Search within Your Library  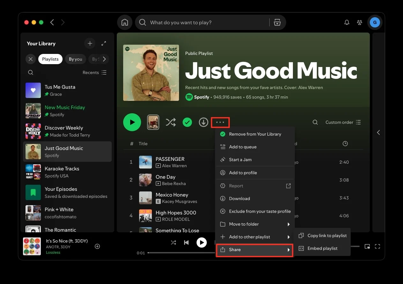point(31,72)
